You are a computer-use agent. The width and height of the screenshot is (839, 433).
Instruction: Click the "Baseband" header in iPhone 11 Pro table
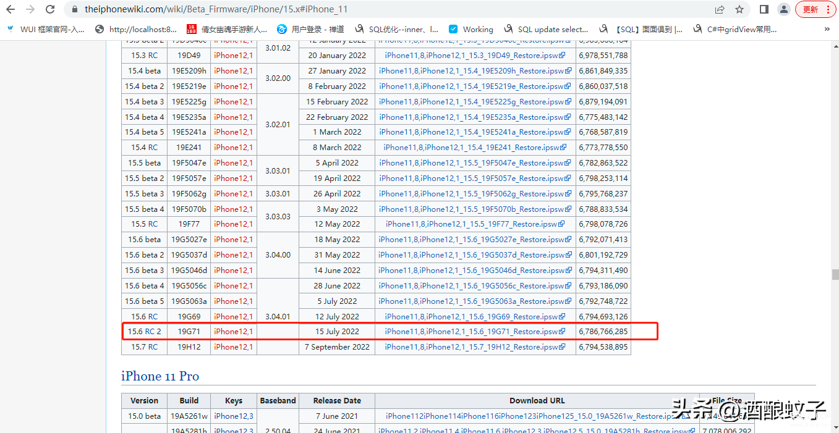tap(278, 401)
